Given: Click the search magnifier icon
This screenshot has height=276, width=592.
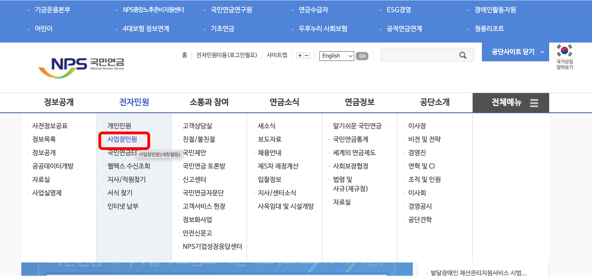Looking at the screenshot, I should pyautogui.click(x=463, y=55).
